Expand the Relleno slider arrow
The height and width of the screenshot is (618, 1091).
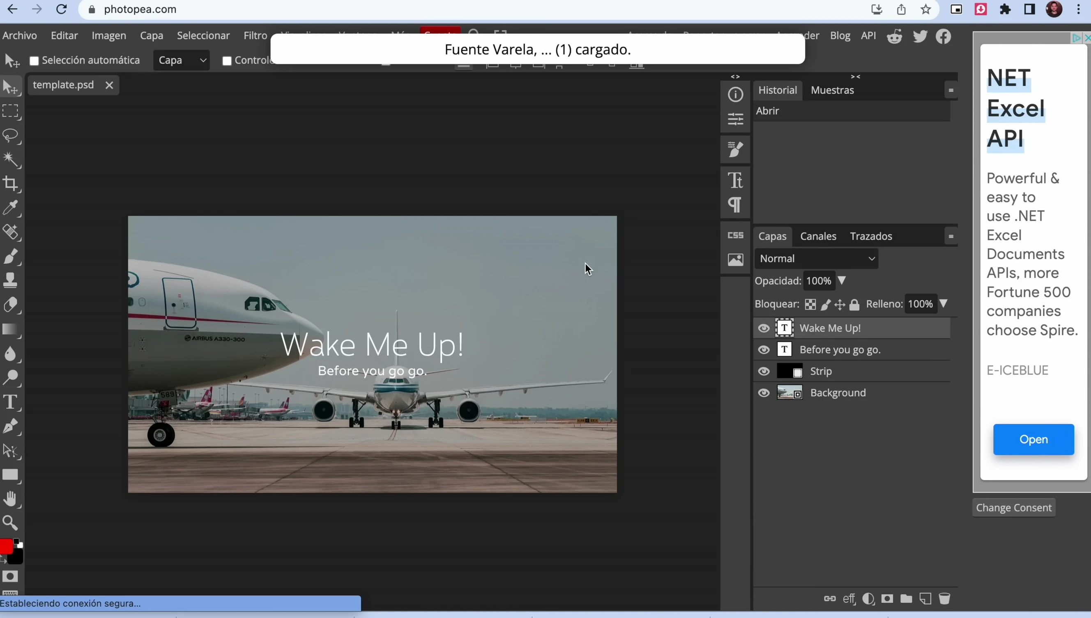(943, 303)
